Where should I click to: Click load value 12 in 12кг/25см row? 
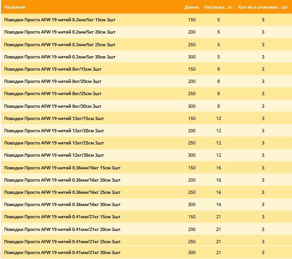219,143
